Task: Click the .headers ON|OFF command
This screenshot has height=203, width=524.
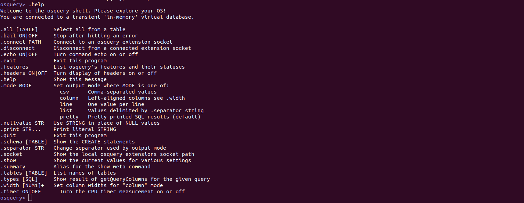Action: [x=24, y=73]
